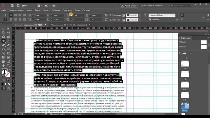This screenshot has height=118, width=210.
Task: Align paragraph text left
Action: pyautogui.click(x=11, y=15)
